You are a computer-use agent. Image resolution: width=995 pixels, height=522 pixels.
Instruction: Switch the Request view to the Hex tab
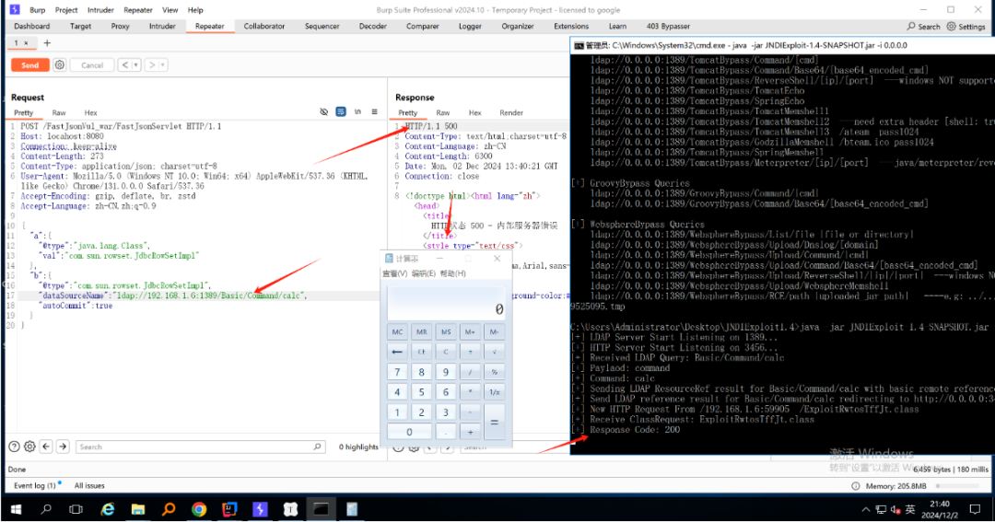click(x=90, y=113)
